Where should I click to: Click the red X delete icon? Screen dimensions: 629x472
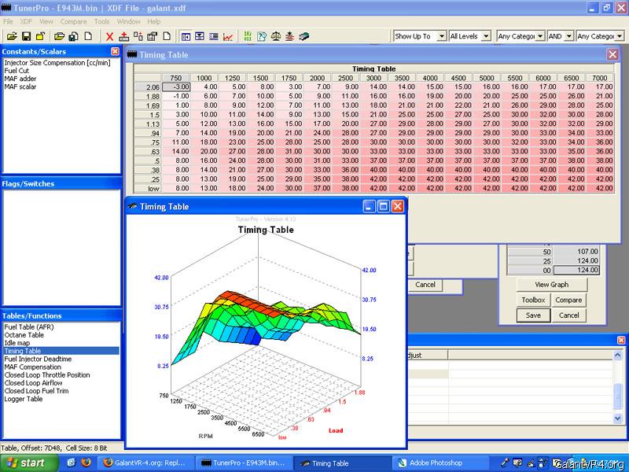click(109, 36)
